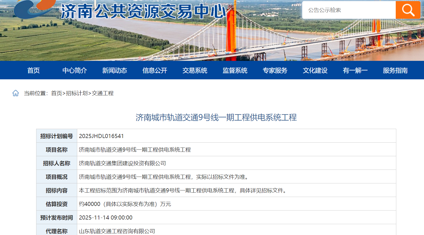Click 首页 link in the breadcrumb
This screenshot has width=424, height=235.
[57, 93]
